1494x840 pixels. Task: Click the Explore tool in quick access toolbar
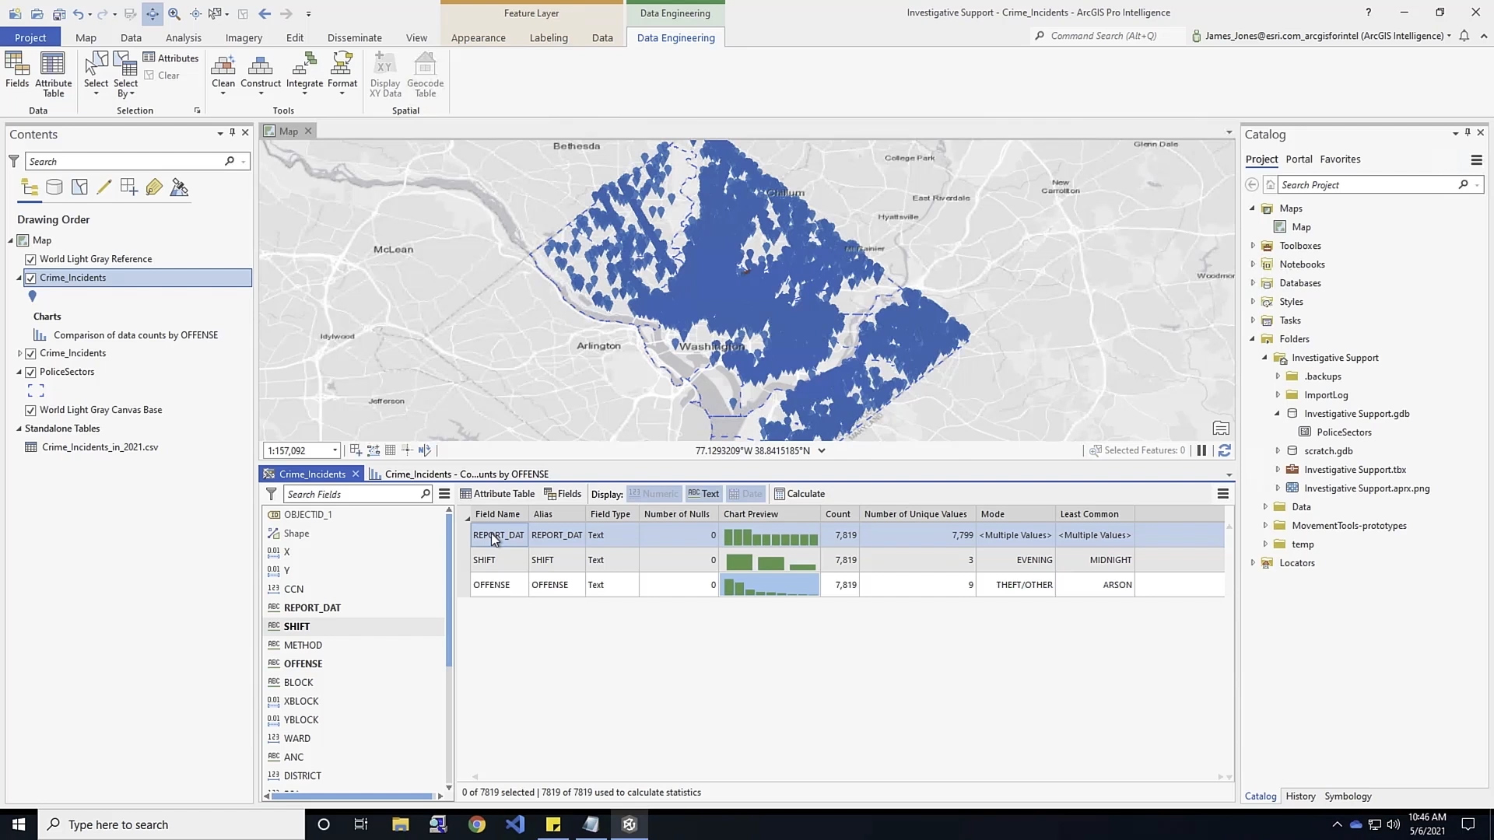point(153,14)
